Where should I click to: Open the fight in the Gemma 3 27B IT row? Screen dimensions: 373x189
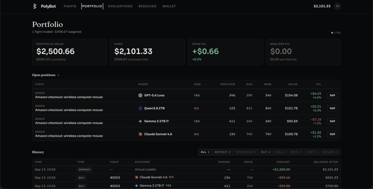click(x=69, y=123)
